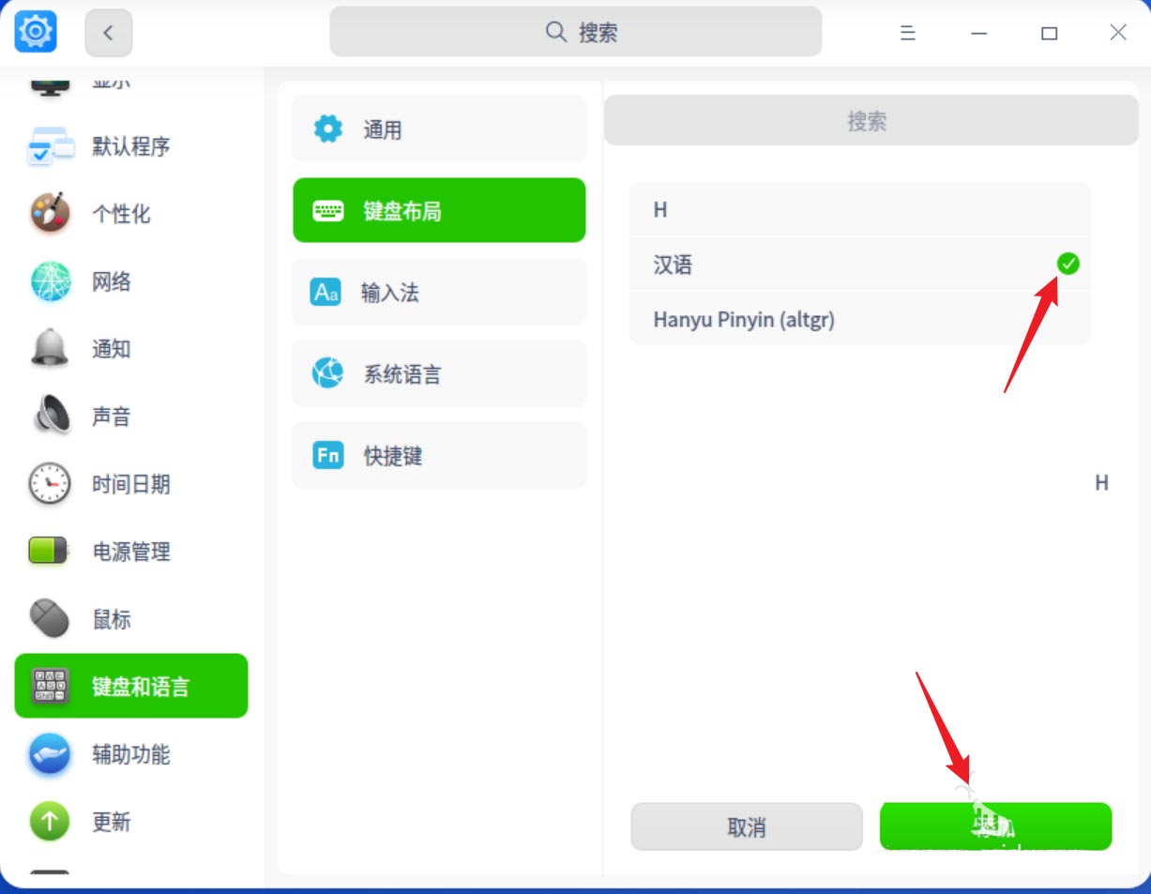Open Sound (声音) settings
This screenshot has width=1151, height=894.
(x=131, y=417)
